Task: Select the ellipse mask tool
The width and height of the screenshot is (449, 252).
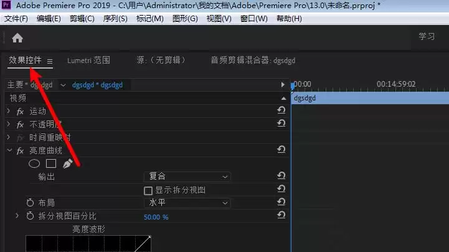Action: coord(34,163)
